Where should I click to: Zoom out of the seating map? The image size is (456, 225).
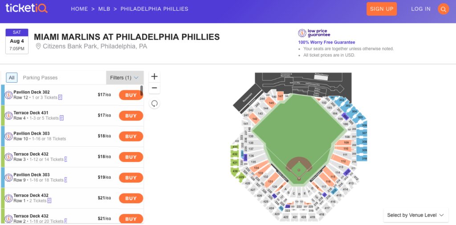(x=155, y=88)
